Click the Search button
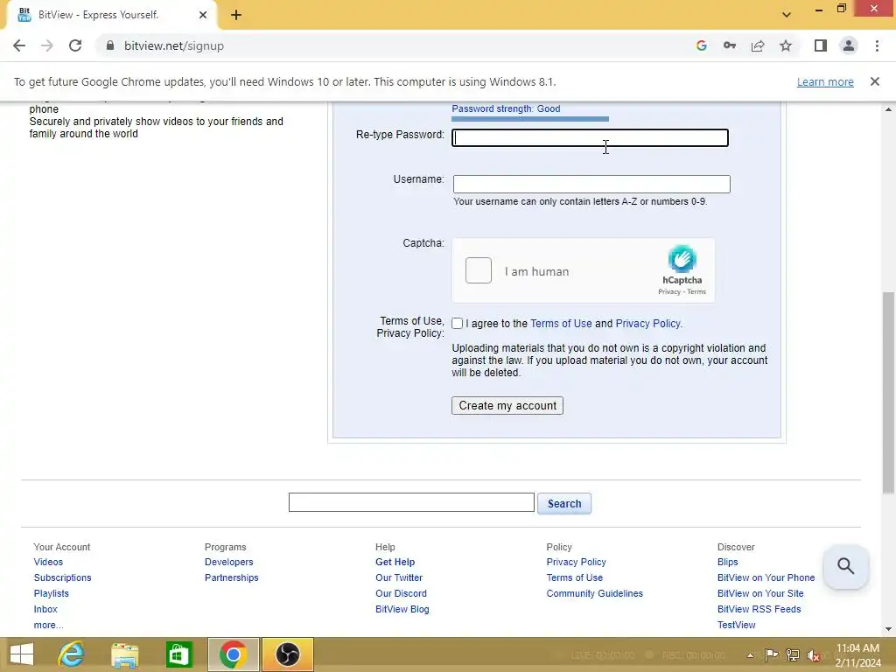 coord(564,503)
